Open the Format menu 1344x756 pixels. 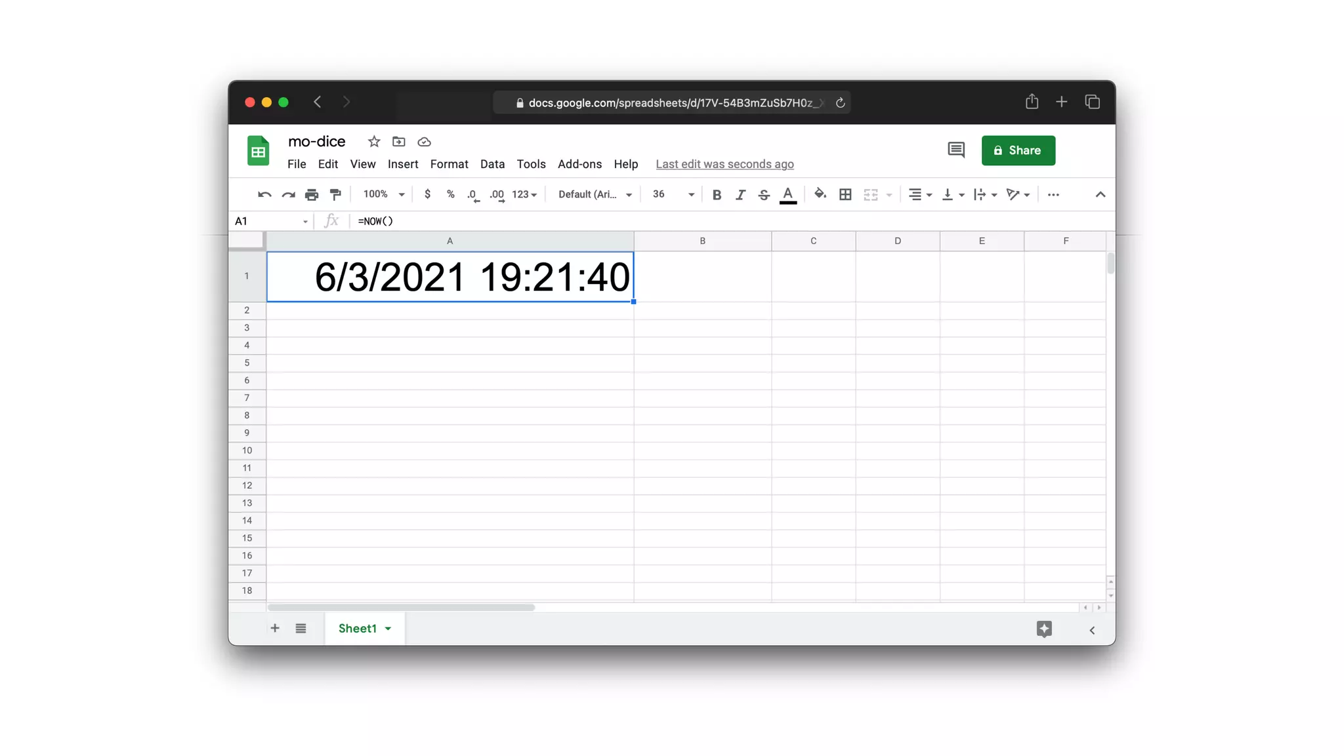tap(449, 164)
